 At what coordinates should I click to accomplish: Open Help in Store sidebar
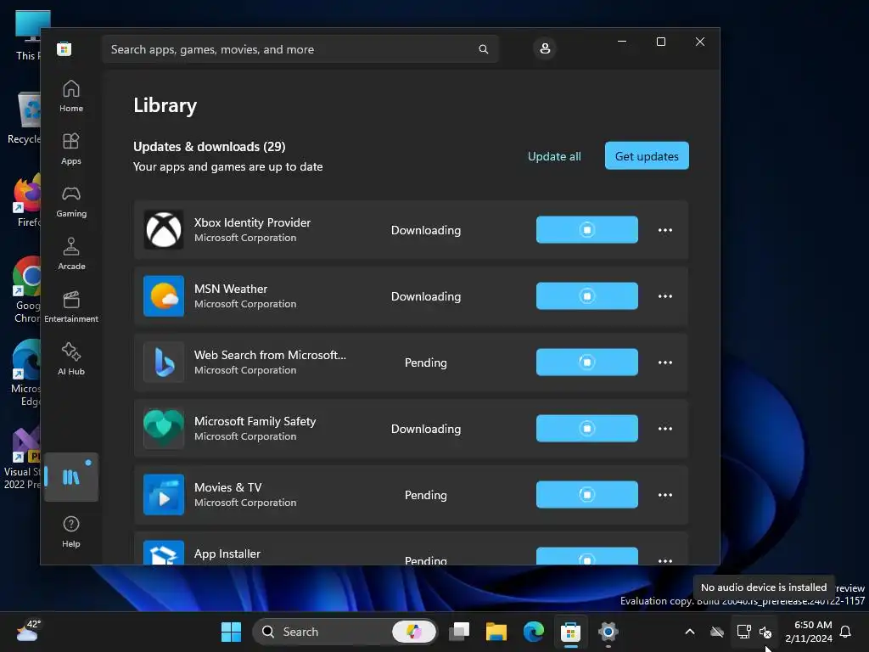[71, 531]
